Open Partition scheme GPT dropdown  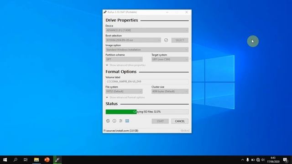pos(124,59)
